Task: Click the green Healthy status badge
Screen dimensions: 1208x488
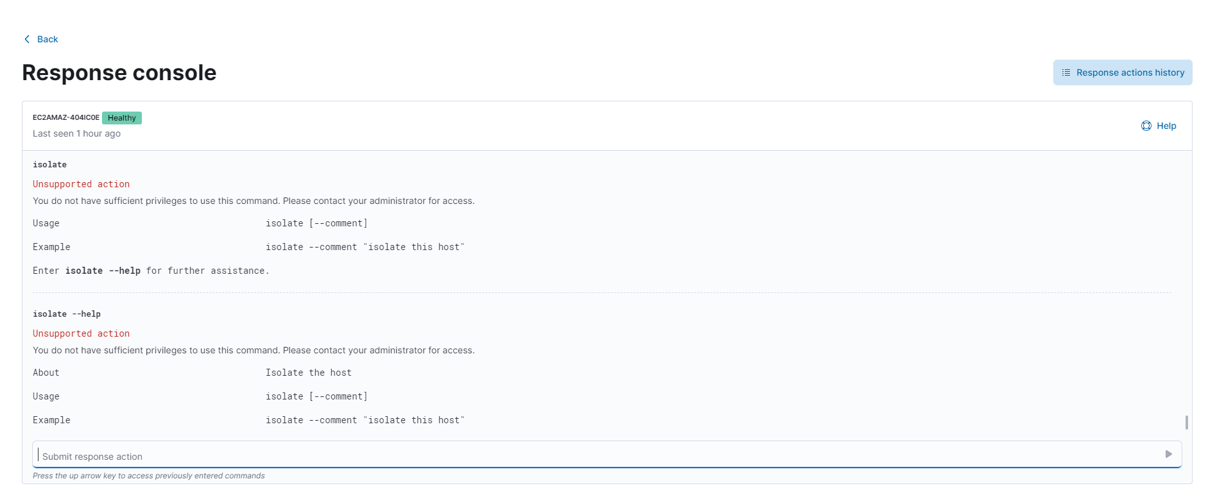Action: (x=122, y=118)
